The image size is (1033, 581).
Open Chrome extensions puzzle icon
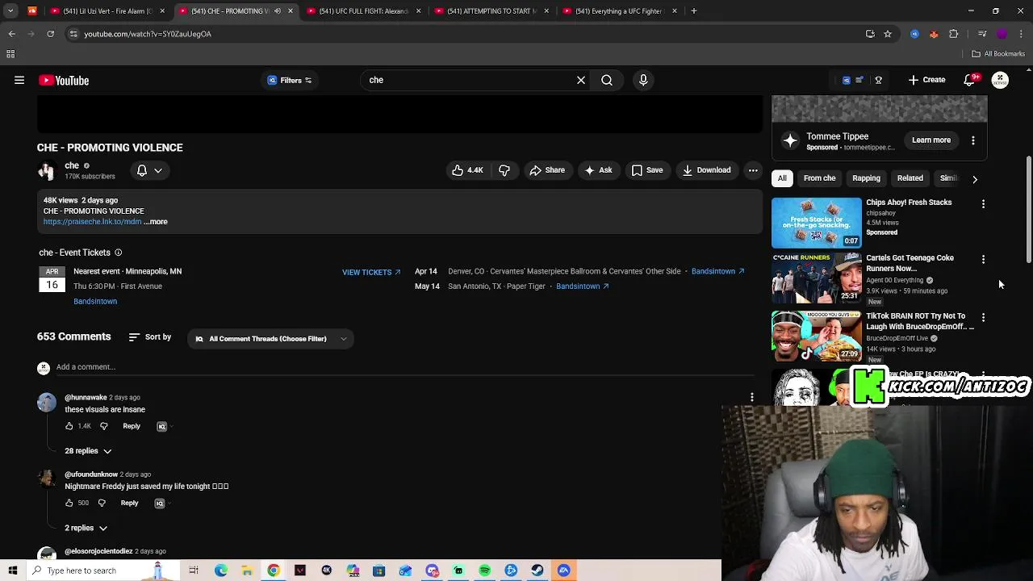pyautogui.click(x=954, y=34)
